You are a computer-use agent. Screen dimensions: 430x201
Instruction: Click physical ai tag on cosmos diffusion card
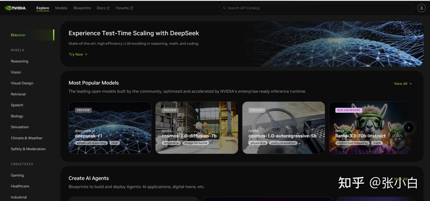point(171,143)
